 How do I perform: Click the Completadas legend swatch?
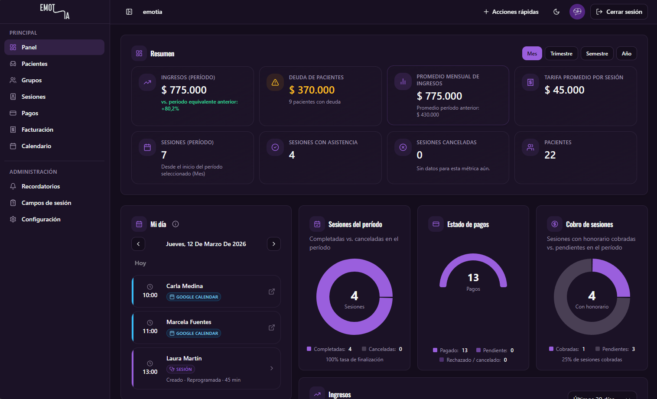coord(309,349)
